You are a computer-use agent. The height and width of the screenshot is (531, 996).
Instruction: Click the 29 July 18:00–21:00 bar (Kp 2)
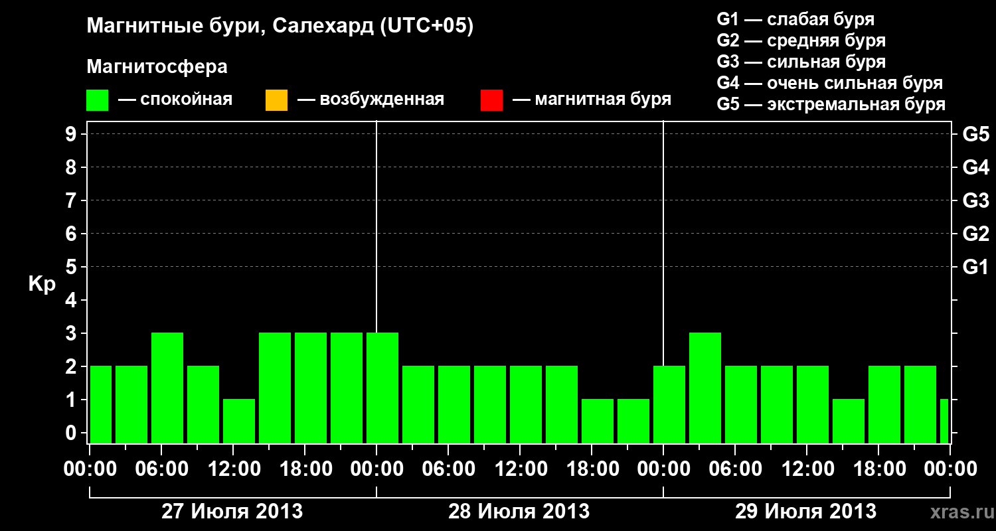884,404
